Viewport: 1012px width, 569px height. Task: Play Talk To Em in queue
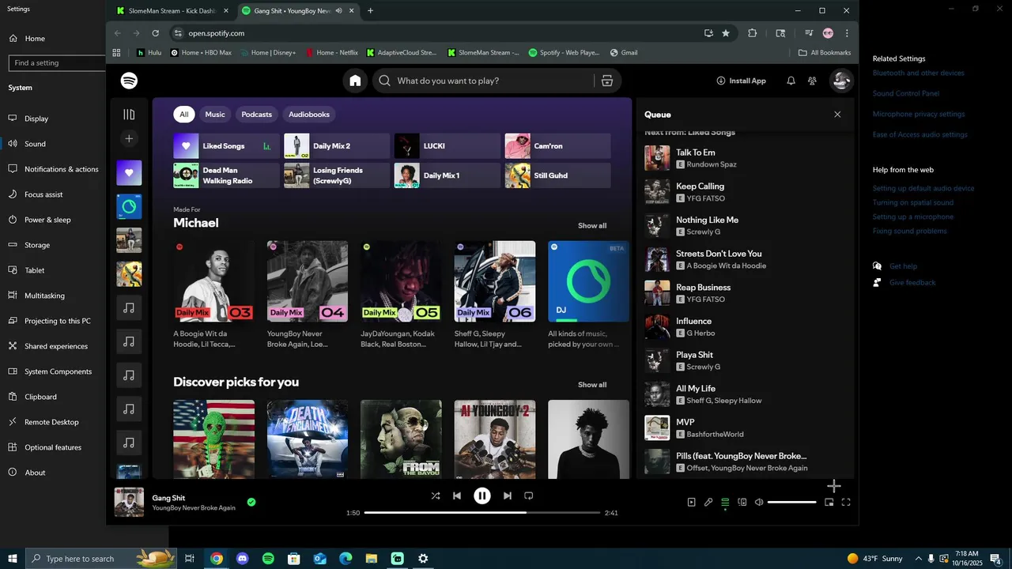743,158
